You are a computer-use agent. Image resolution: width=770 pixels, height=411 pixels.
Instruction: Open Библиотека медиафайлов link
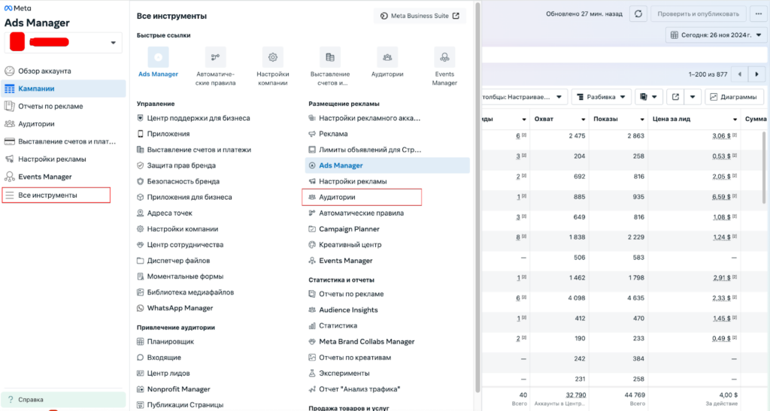[x=186, y=292]
